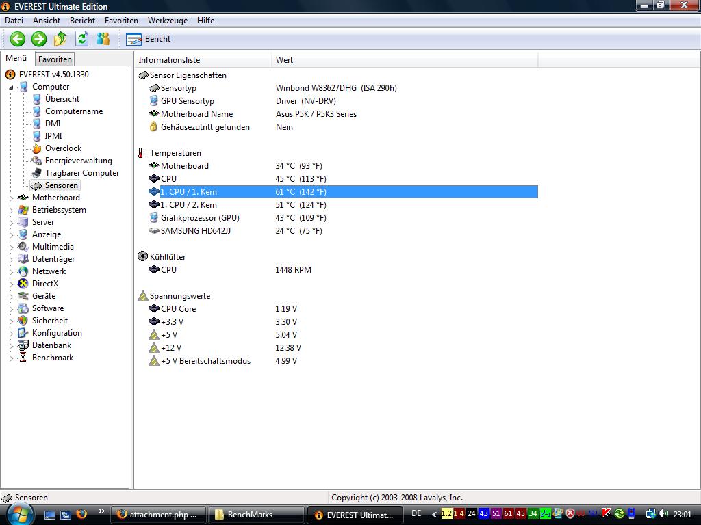
Task: Open Übersicht under Computer
Action: 62,99
